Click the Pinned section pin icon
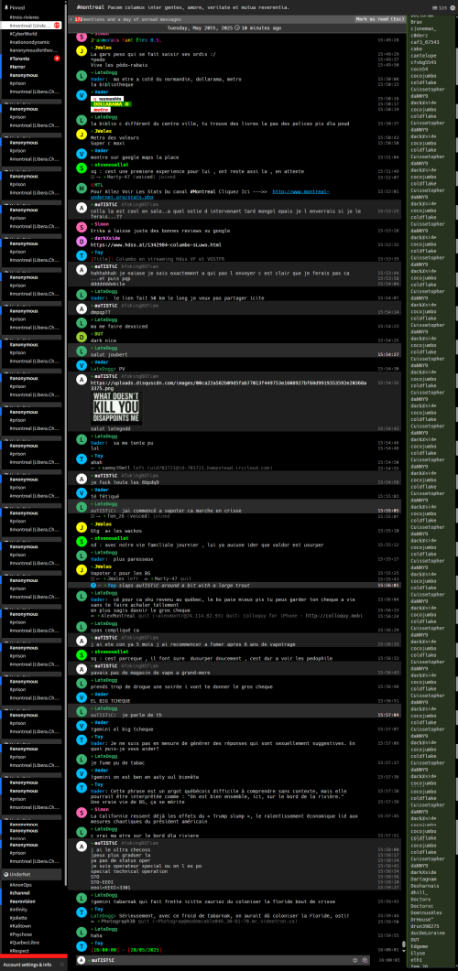The image size is (458, 971). [x=5, y=6]
